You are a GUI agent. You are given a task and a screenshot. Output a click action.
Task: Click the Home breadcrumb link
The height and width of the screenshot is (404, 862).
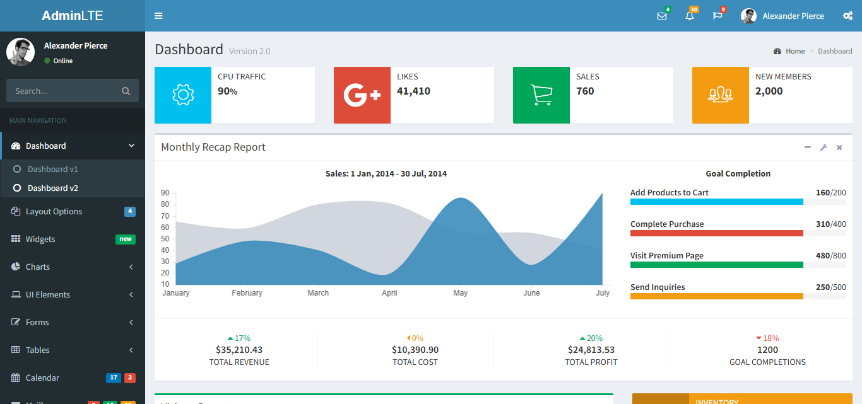tap(794, 52)
